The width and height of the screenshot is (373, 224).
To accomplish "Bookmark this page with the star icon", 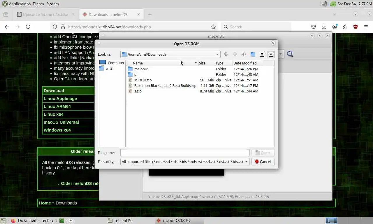I will pos(213,27).
